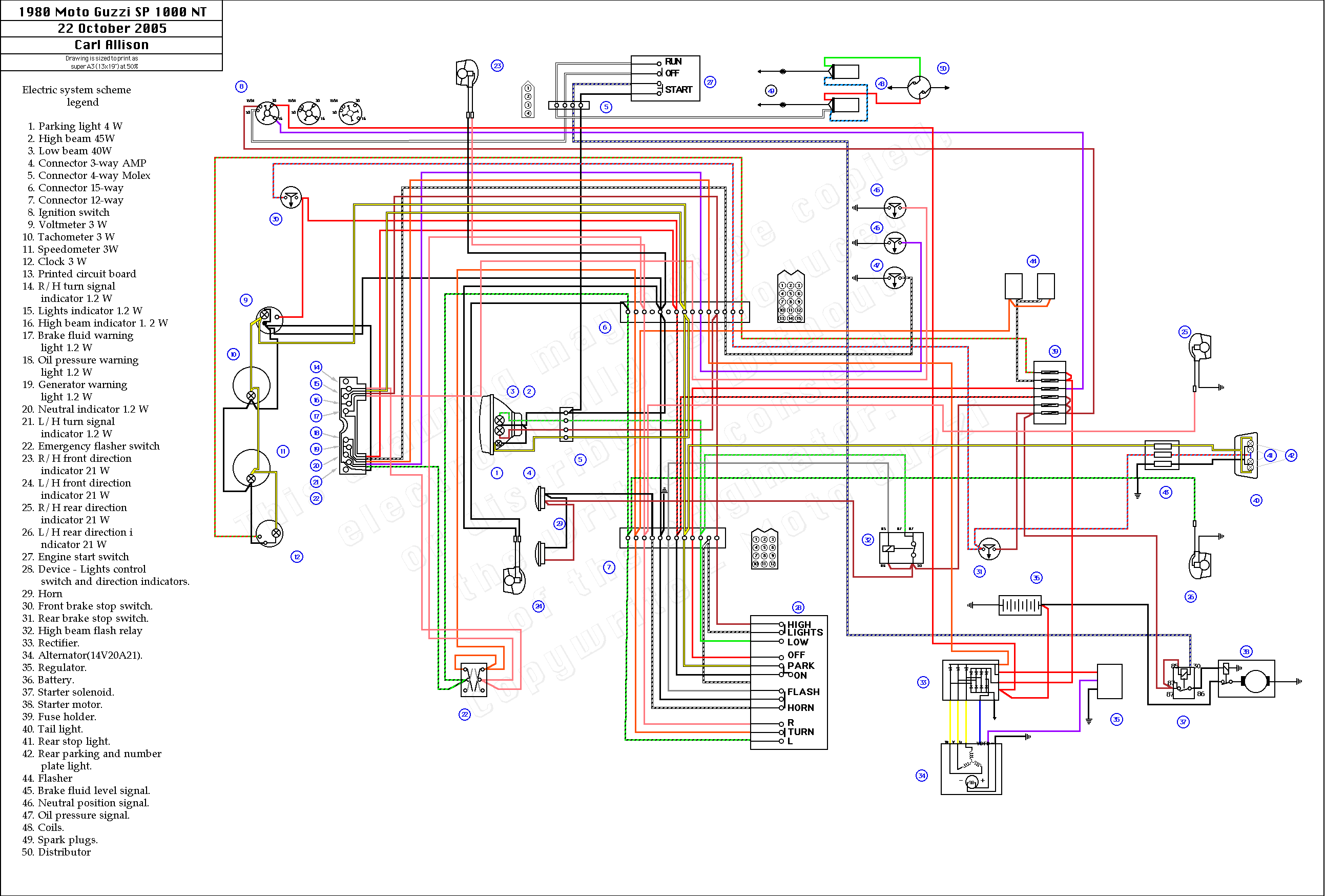Select the FLASH label on lights switch
Screen dimensions: 1325x896
[x=803, y=692]
